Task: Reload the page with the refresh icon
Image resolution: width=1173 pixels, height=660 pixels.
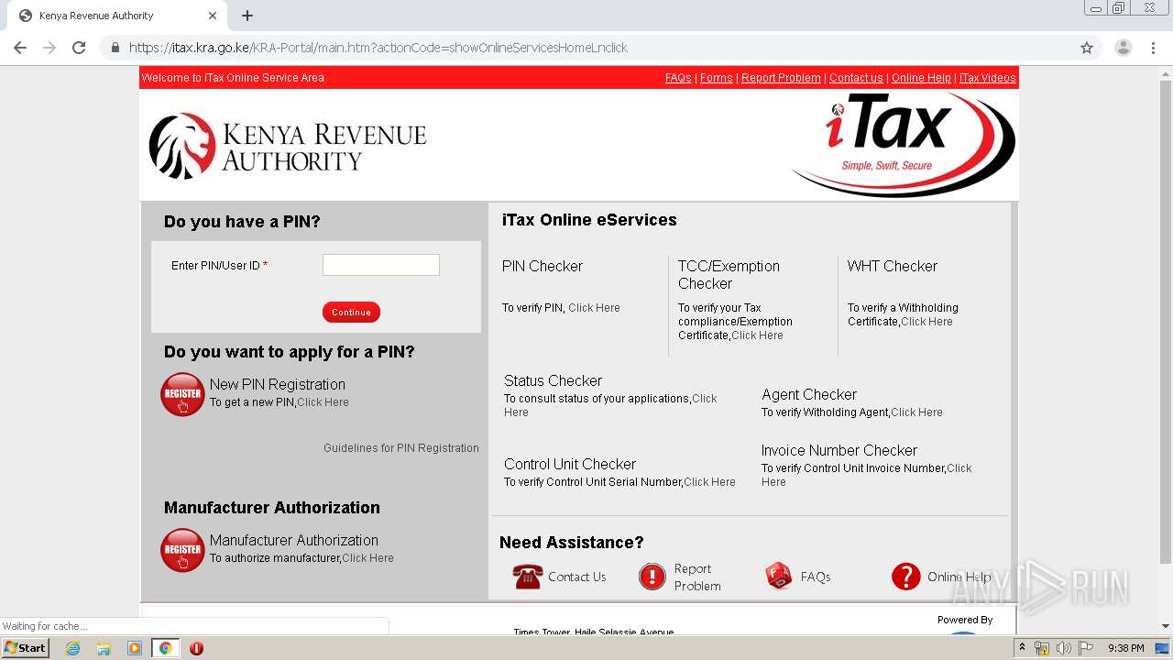Action: (79, 48)
